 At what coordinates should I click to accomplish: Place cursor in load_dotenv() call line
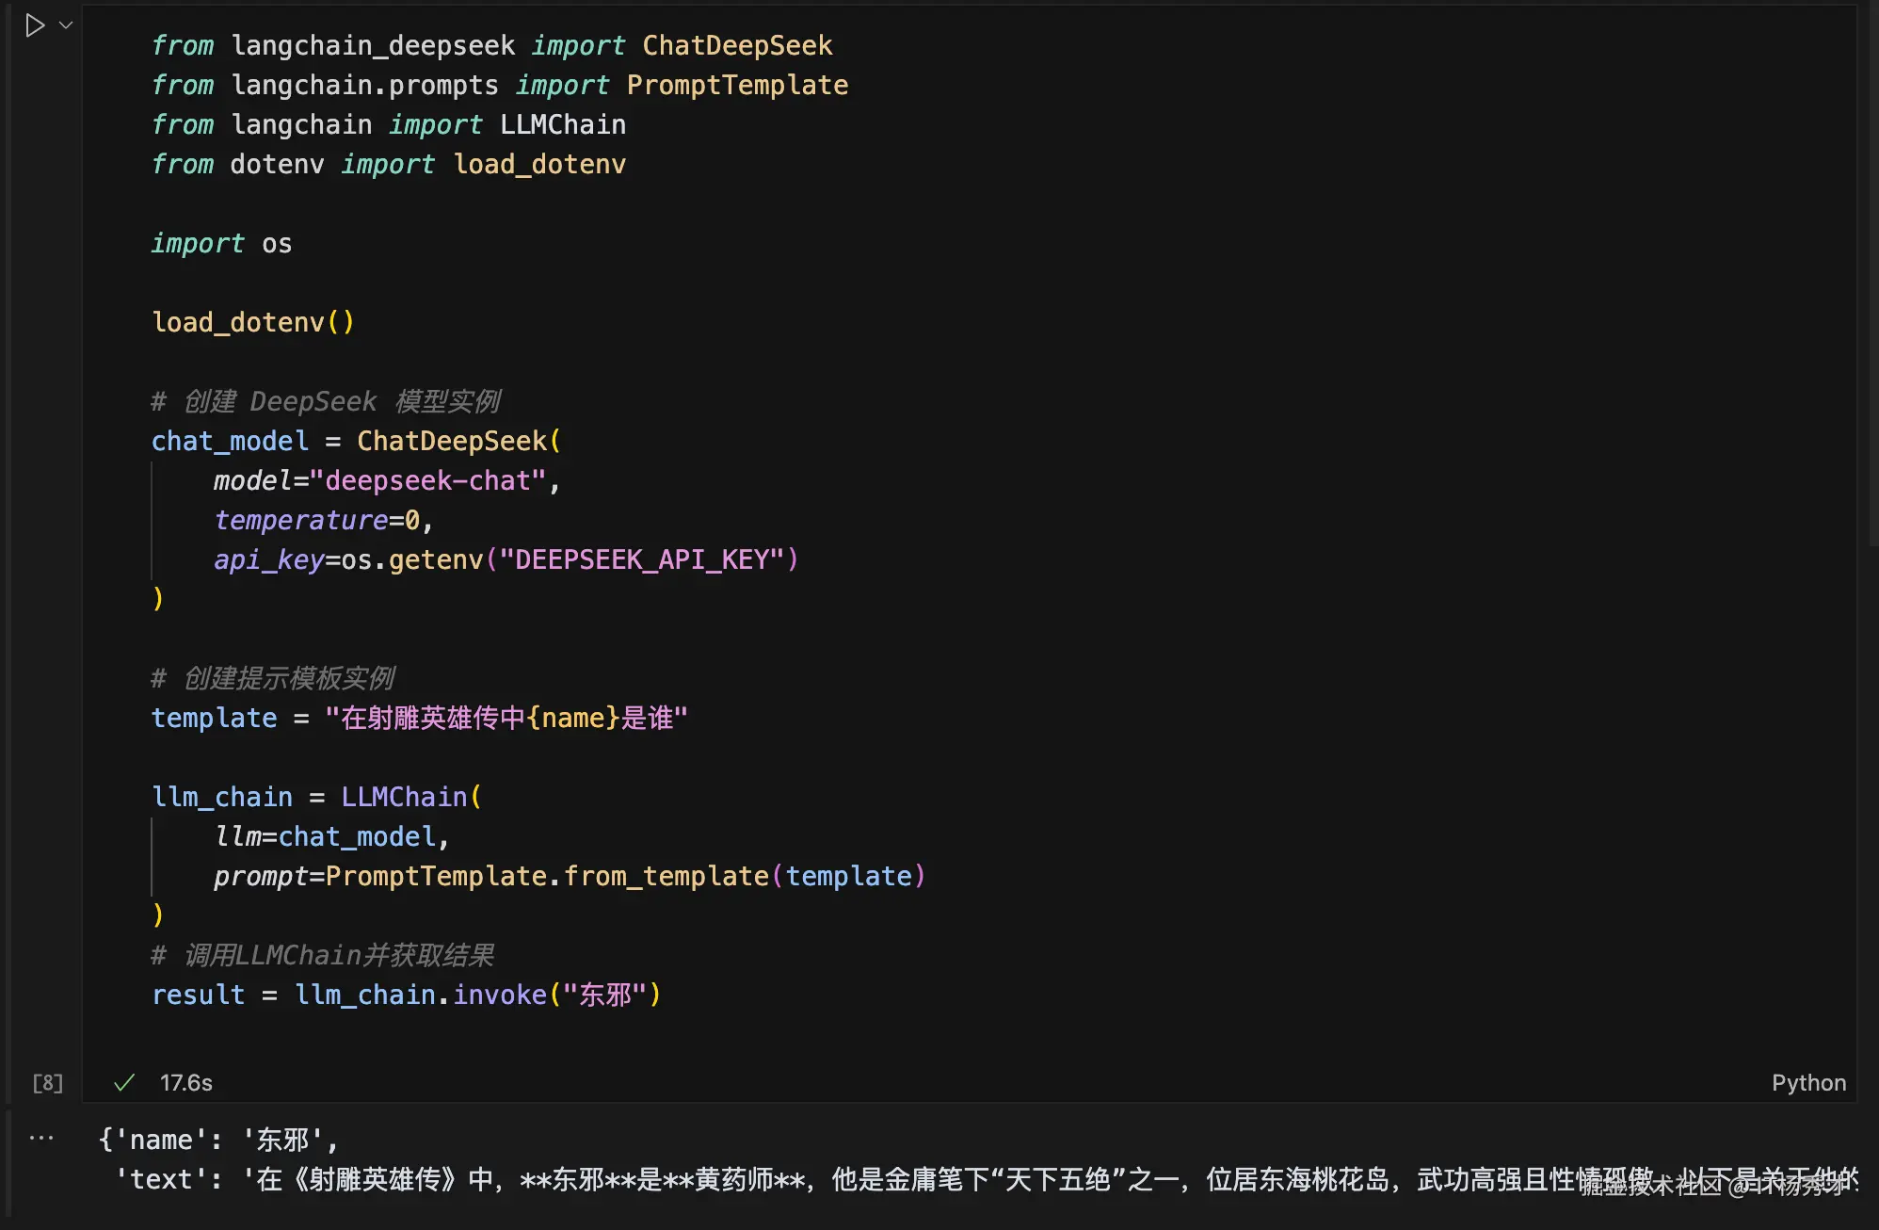[252, 322]
